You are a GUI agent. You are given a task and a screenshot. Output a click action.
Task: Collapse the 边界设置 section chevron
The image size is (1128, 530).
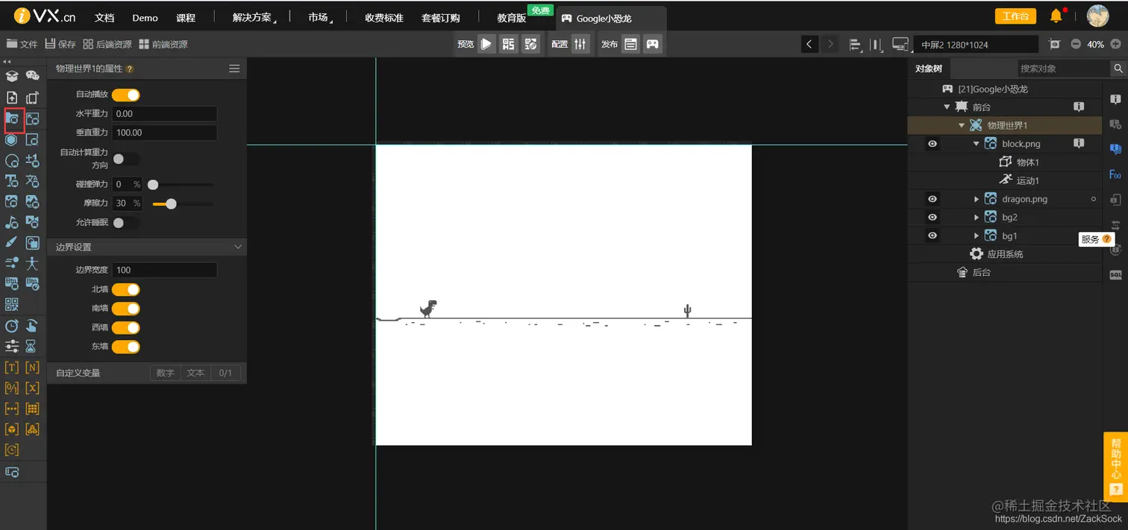point(238,247)
